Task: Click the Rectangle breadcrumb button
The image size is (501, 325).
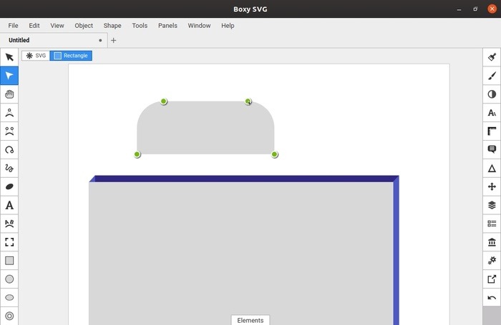Action: [71, 56]
